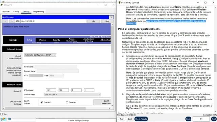This screenshot has width=217, height=122.
Task: Select the Disabled DHCP Server radio button
Action: [67, 102]
